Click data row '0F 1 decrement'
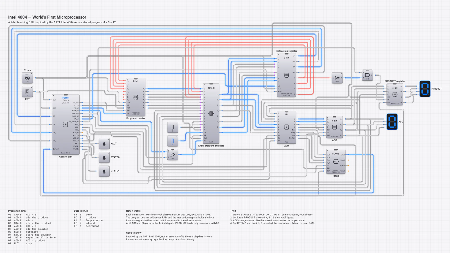This screenshot has height=253, width=450. click(x=86, y=226)
